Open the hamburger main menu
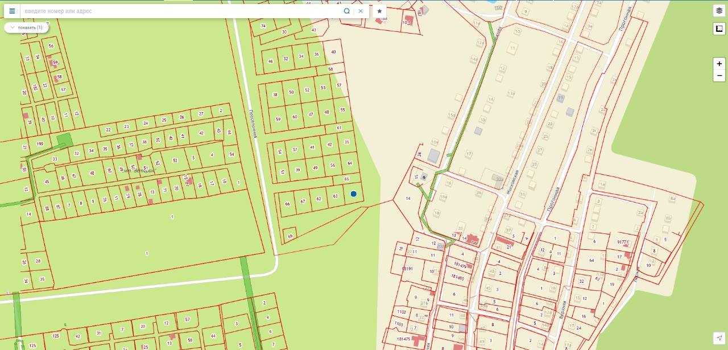The height and width of the screenshot is (350, 728). 12,11
